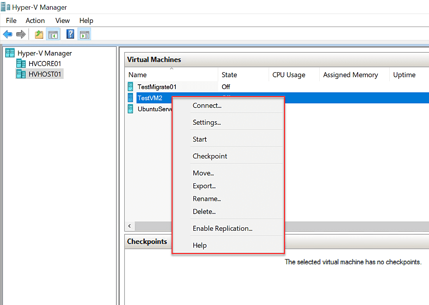Open the Help question mark toolbar icon
Image resolution: width=429 pixels, height=305 pixels.
(x=70, y=35)
